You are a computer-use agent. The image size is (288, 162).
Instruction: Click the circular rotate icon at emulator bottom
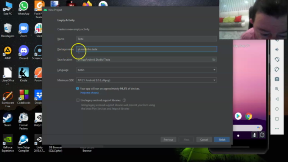tap(262, 135)
